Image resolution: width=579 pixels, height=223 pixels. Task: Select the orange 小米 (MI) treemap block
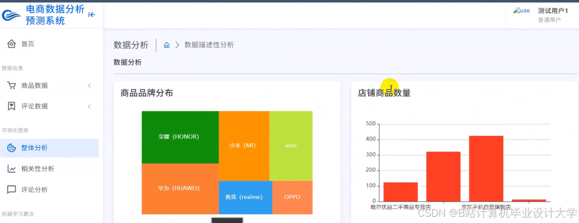click(x=244, y=145)
